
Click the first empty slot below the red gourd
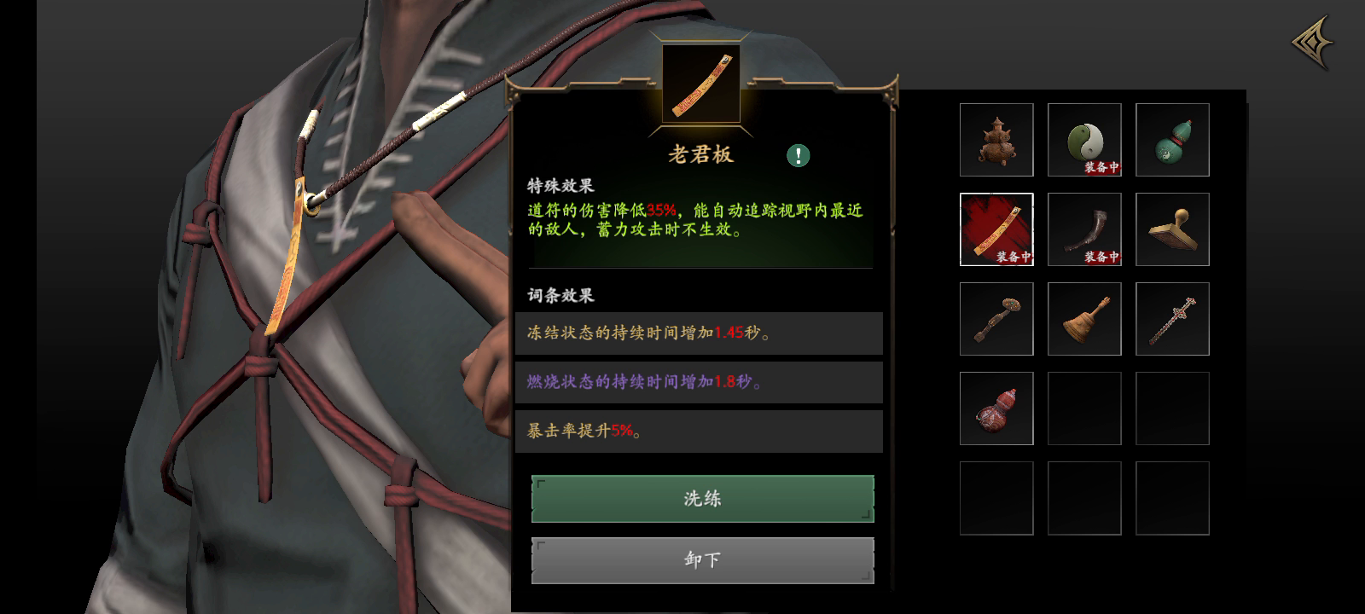(996, 498)
